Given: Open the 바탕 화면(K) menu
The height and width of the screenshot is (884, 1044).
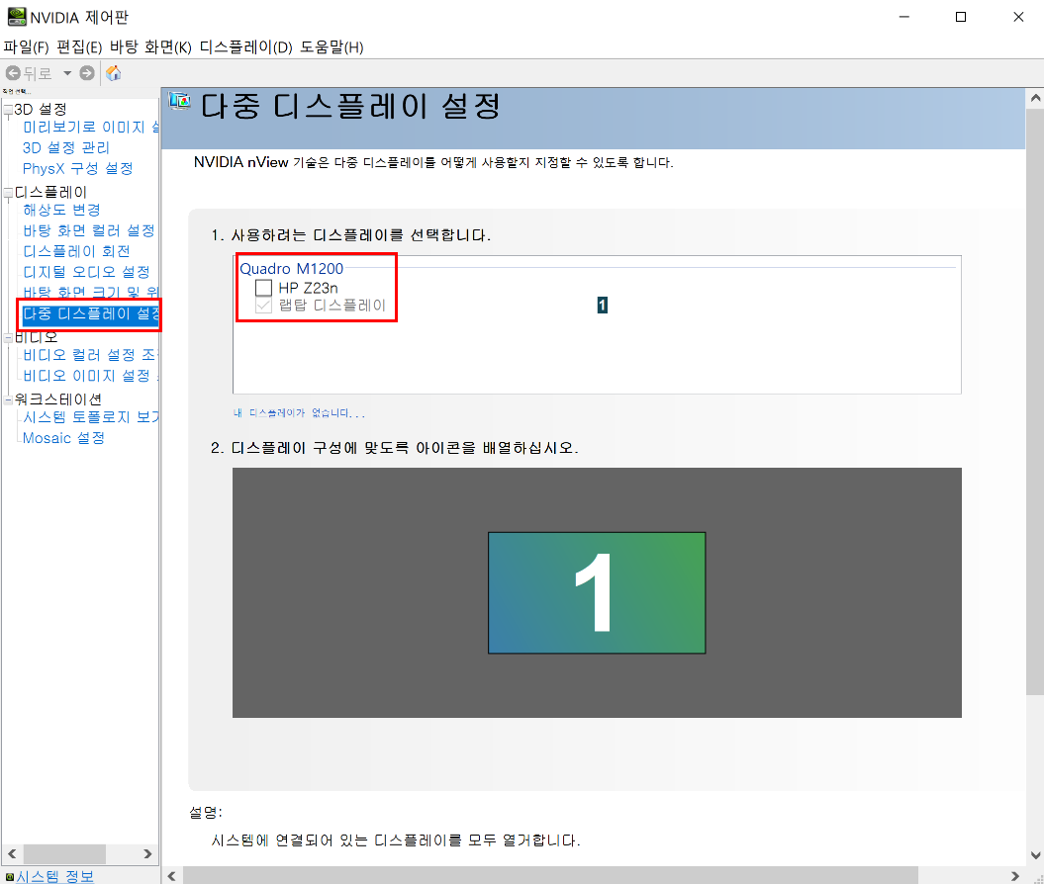Looking at the screenshot, I should (x=150, y=47).
